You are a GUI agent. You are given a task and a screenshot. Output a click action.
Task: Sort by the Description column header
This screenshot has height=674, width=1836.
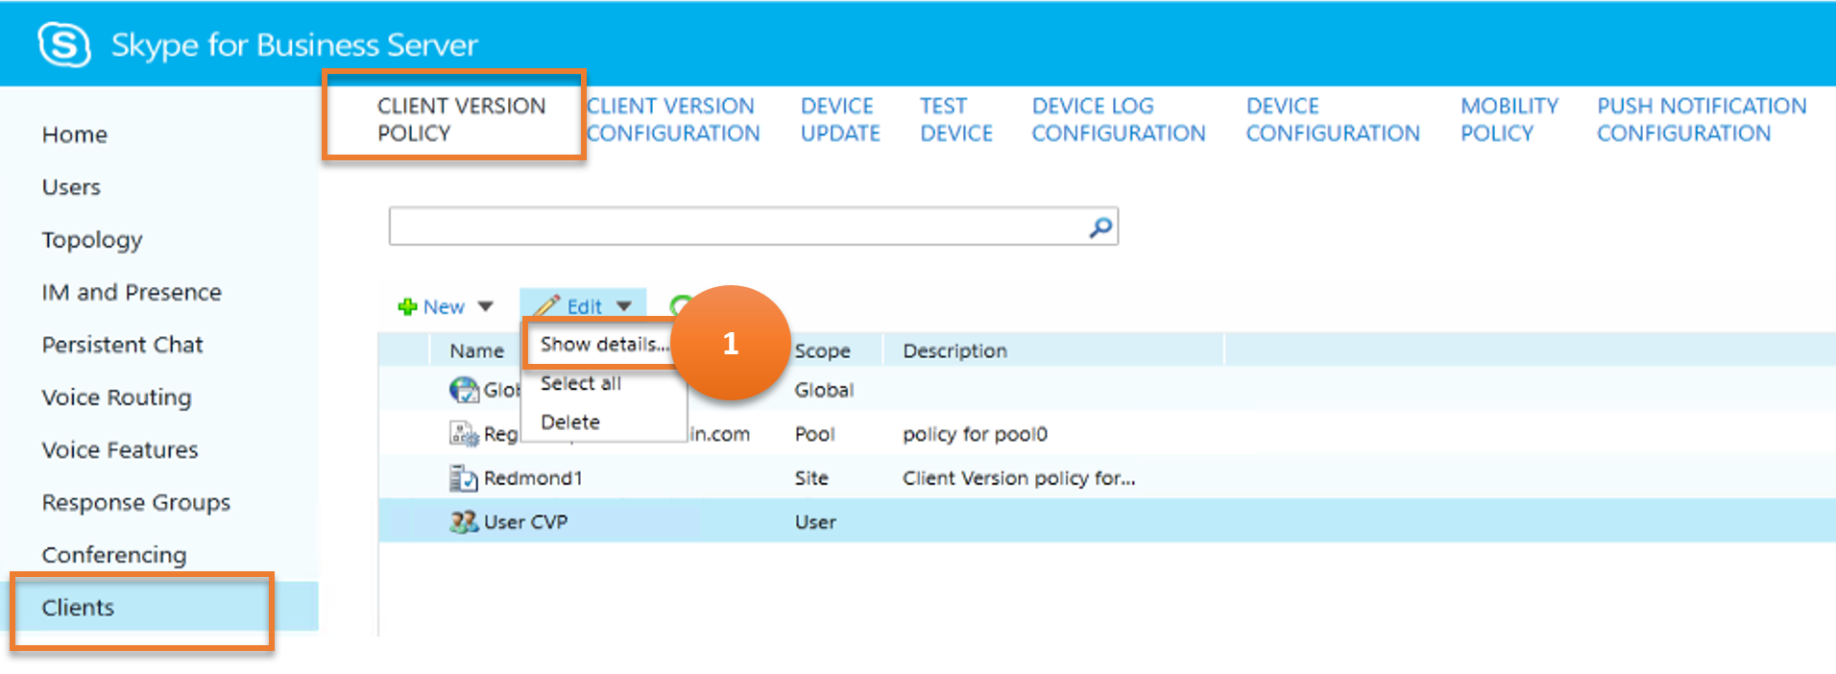point(954,350)
